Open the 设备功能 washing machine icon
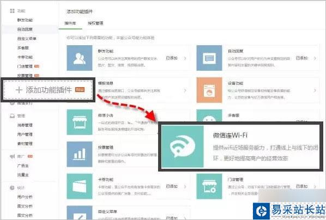The height and width of the screenshot is (220, 326). coord(209,90)
